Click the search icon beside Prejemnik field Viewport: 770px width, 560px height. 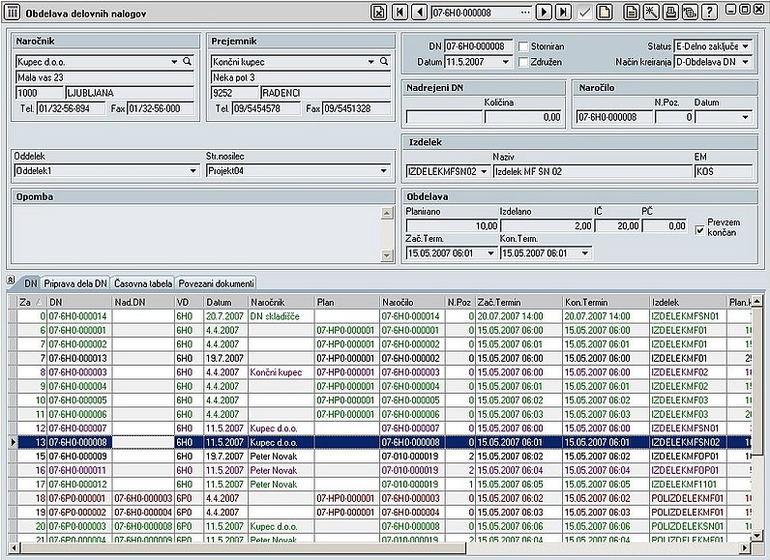pos(383,62)
